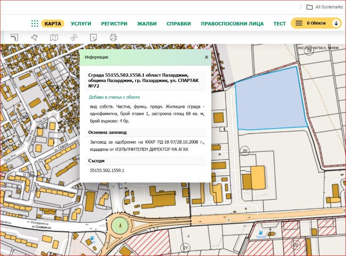The width and height of the screenshot is (346, 256).
Task: Select the first toolbar measure tool icon
Action: point(14,38)
